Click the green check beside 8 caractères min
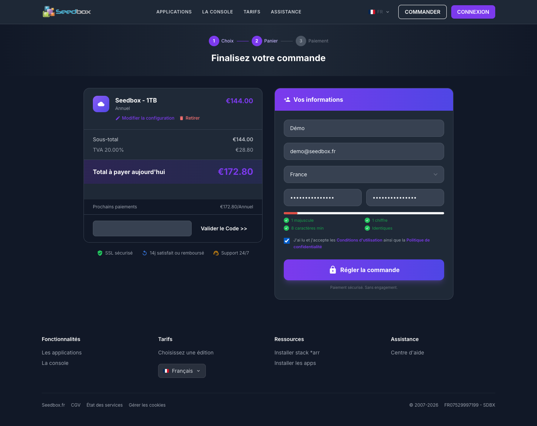The width and height of the screenshot is (537, 426). [x=286, y=228]
